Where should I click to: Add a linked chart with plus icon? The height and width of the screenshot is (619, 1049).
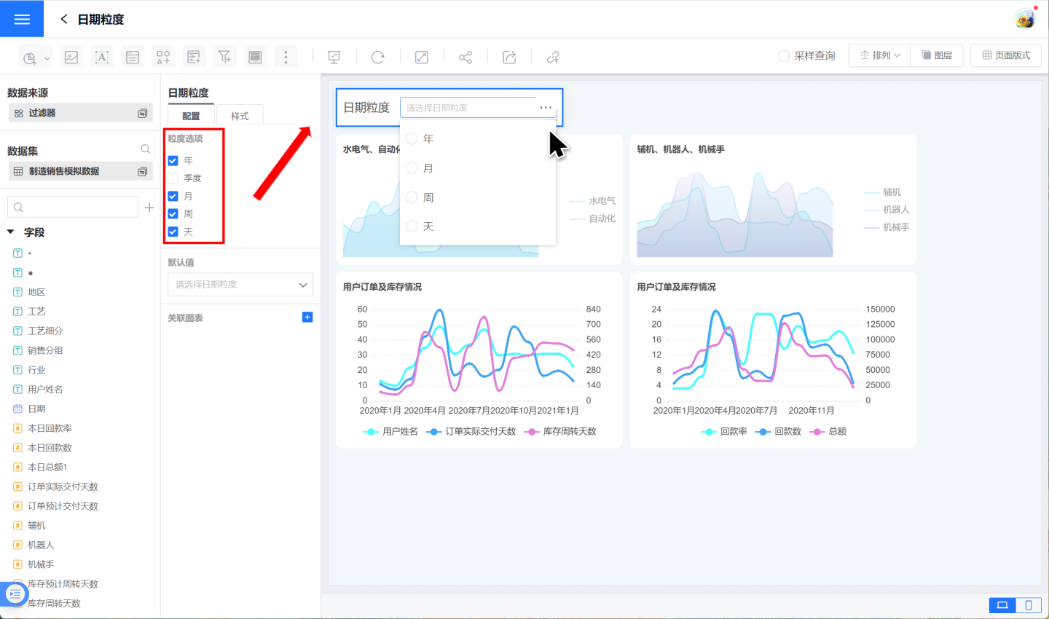307,318
